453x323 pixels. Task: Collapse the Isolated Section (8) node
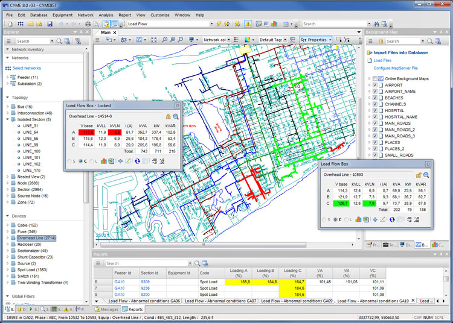click(x=8, y=119)
